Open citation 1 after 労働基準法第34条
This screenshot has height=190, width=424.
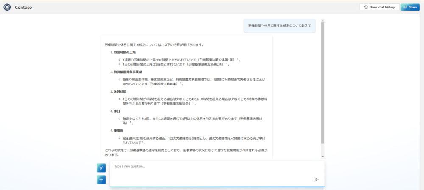pyautogui.click(x=193, y=102)
